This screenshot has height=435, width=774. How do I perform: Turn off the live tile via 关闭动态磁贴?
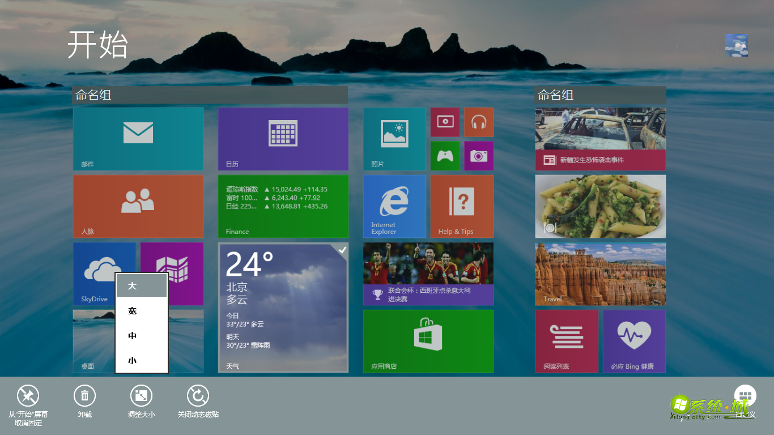pyautogui.click(x=198, y=396)
